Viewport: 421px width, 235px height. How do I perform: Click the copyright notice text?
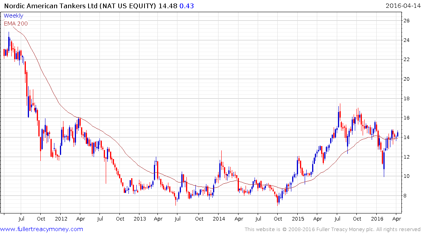coord(332,230)
